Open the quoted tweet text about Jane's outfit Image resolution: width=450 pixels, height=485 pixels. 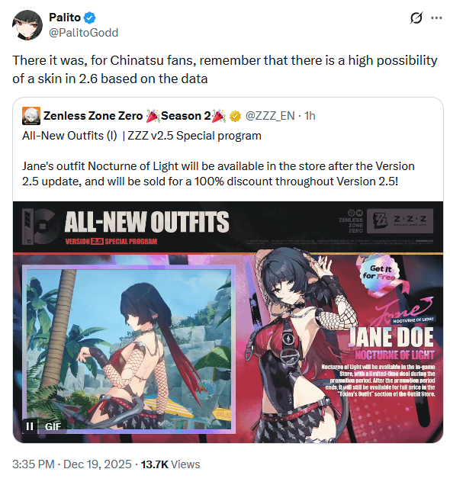(x=218, y=174)
